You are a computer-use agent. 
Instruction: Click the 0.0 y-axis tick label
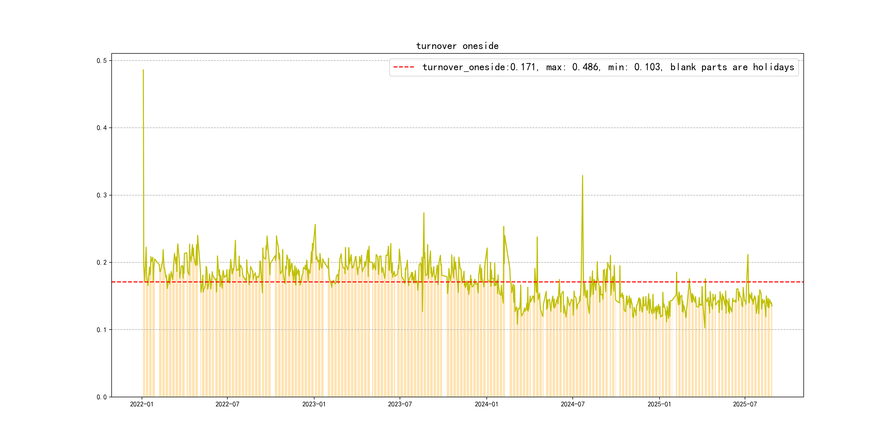(x=102, y=397)
